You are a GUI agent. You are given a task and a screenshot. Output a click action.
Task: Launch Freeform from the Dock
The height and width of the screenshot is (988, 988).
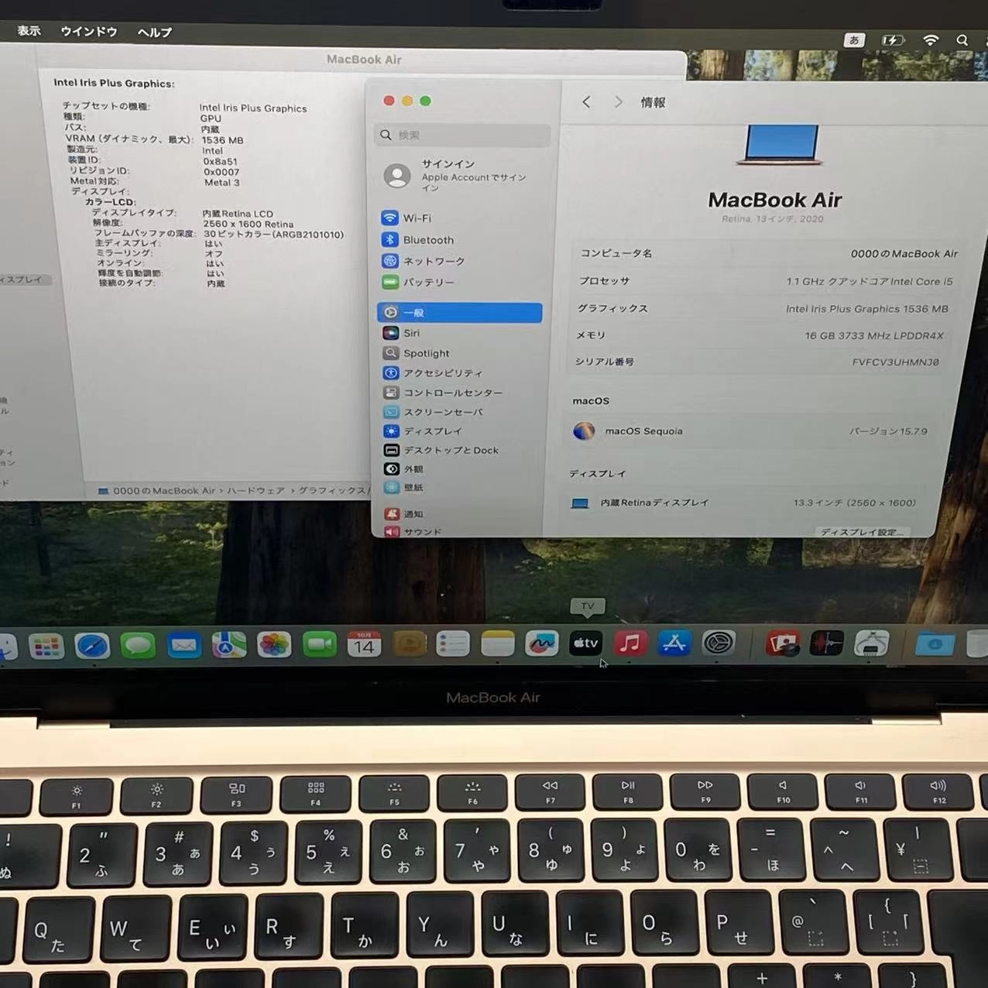click(x=541, y=643)
